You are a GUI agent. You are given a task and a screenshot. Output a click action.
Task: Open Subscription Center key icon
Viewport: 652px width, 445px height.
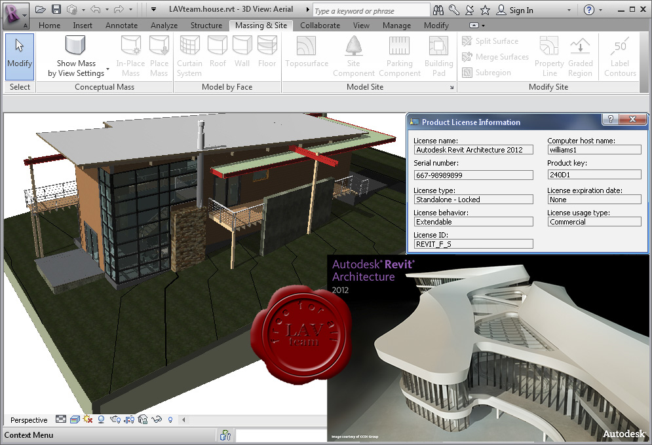click(x=454, y=10)
